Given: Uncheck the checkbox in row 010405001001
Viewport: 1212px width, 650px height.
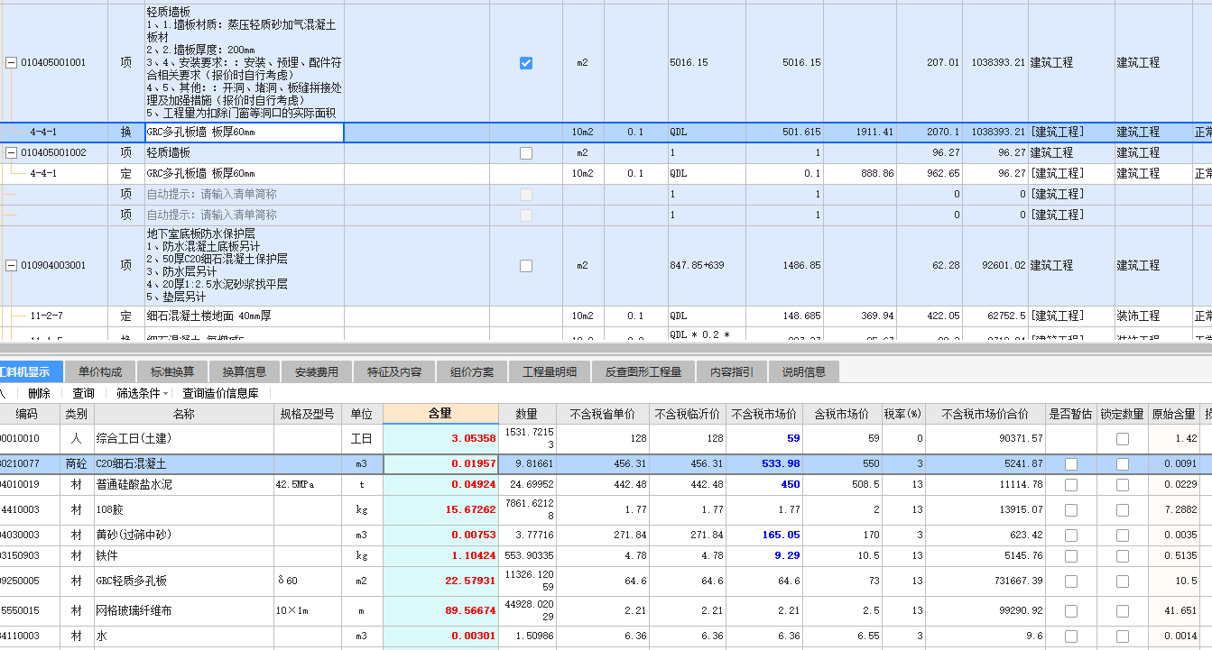Looking at the screenshot, I should pos(526,63).
